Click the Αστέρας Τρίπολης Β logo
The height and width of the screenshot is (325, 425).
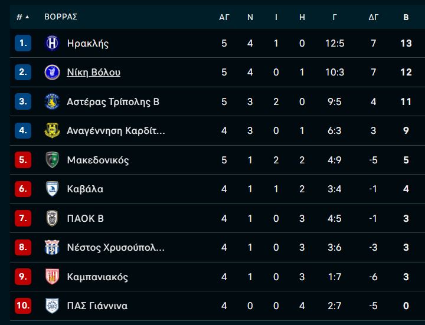point(53,101)
